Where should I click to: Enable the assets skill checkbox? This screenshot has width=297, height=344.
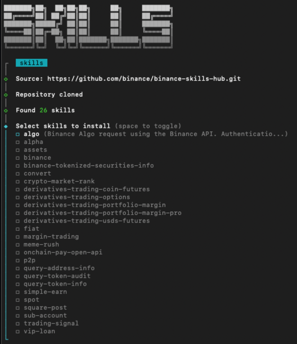tap(18, 150)
